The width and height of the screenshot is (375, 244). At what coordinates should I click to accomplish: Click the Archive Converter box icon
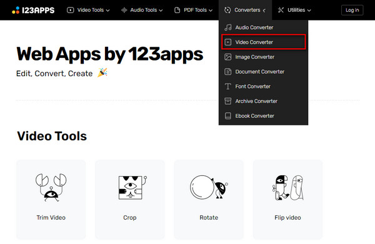(x=228, y=101)
